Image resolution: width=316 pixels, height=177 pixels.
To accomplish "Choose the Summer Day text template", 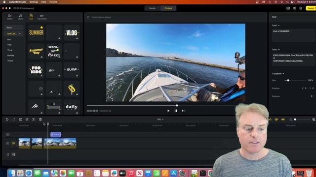I will click(36, 51).
